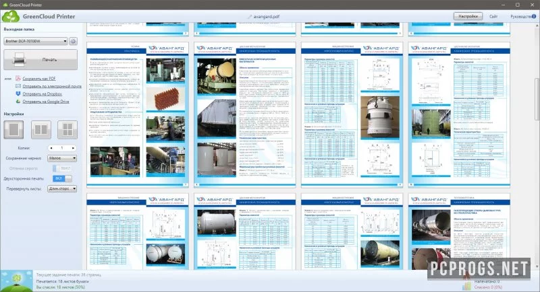540x292 pixels.
Task: Click the Настройки button in top bar
Action: coord(468,16)
